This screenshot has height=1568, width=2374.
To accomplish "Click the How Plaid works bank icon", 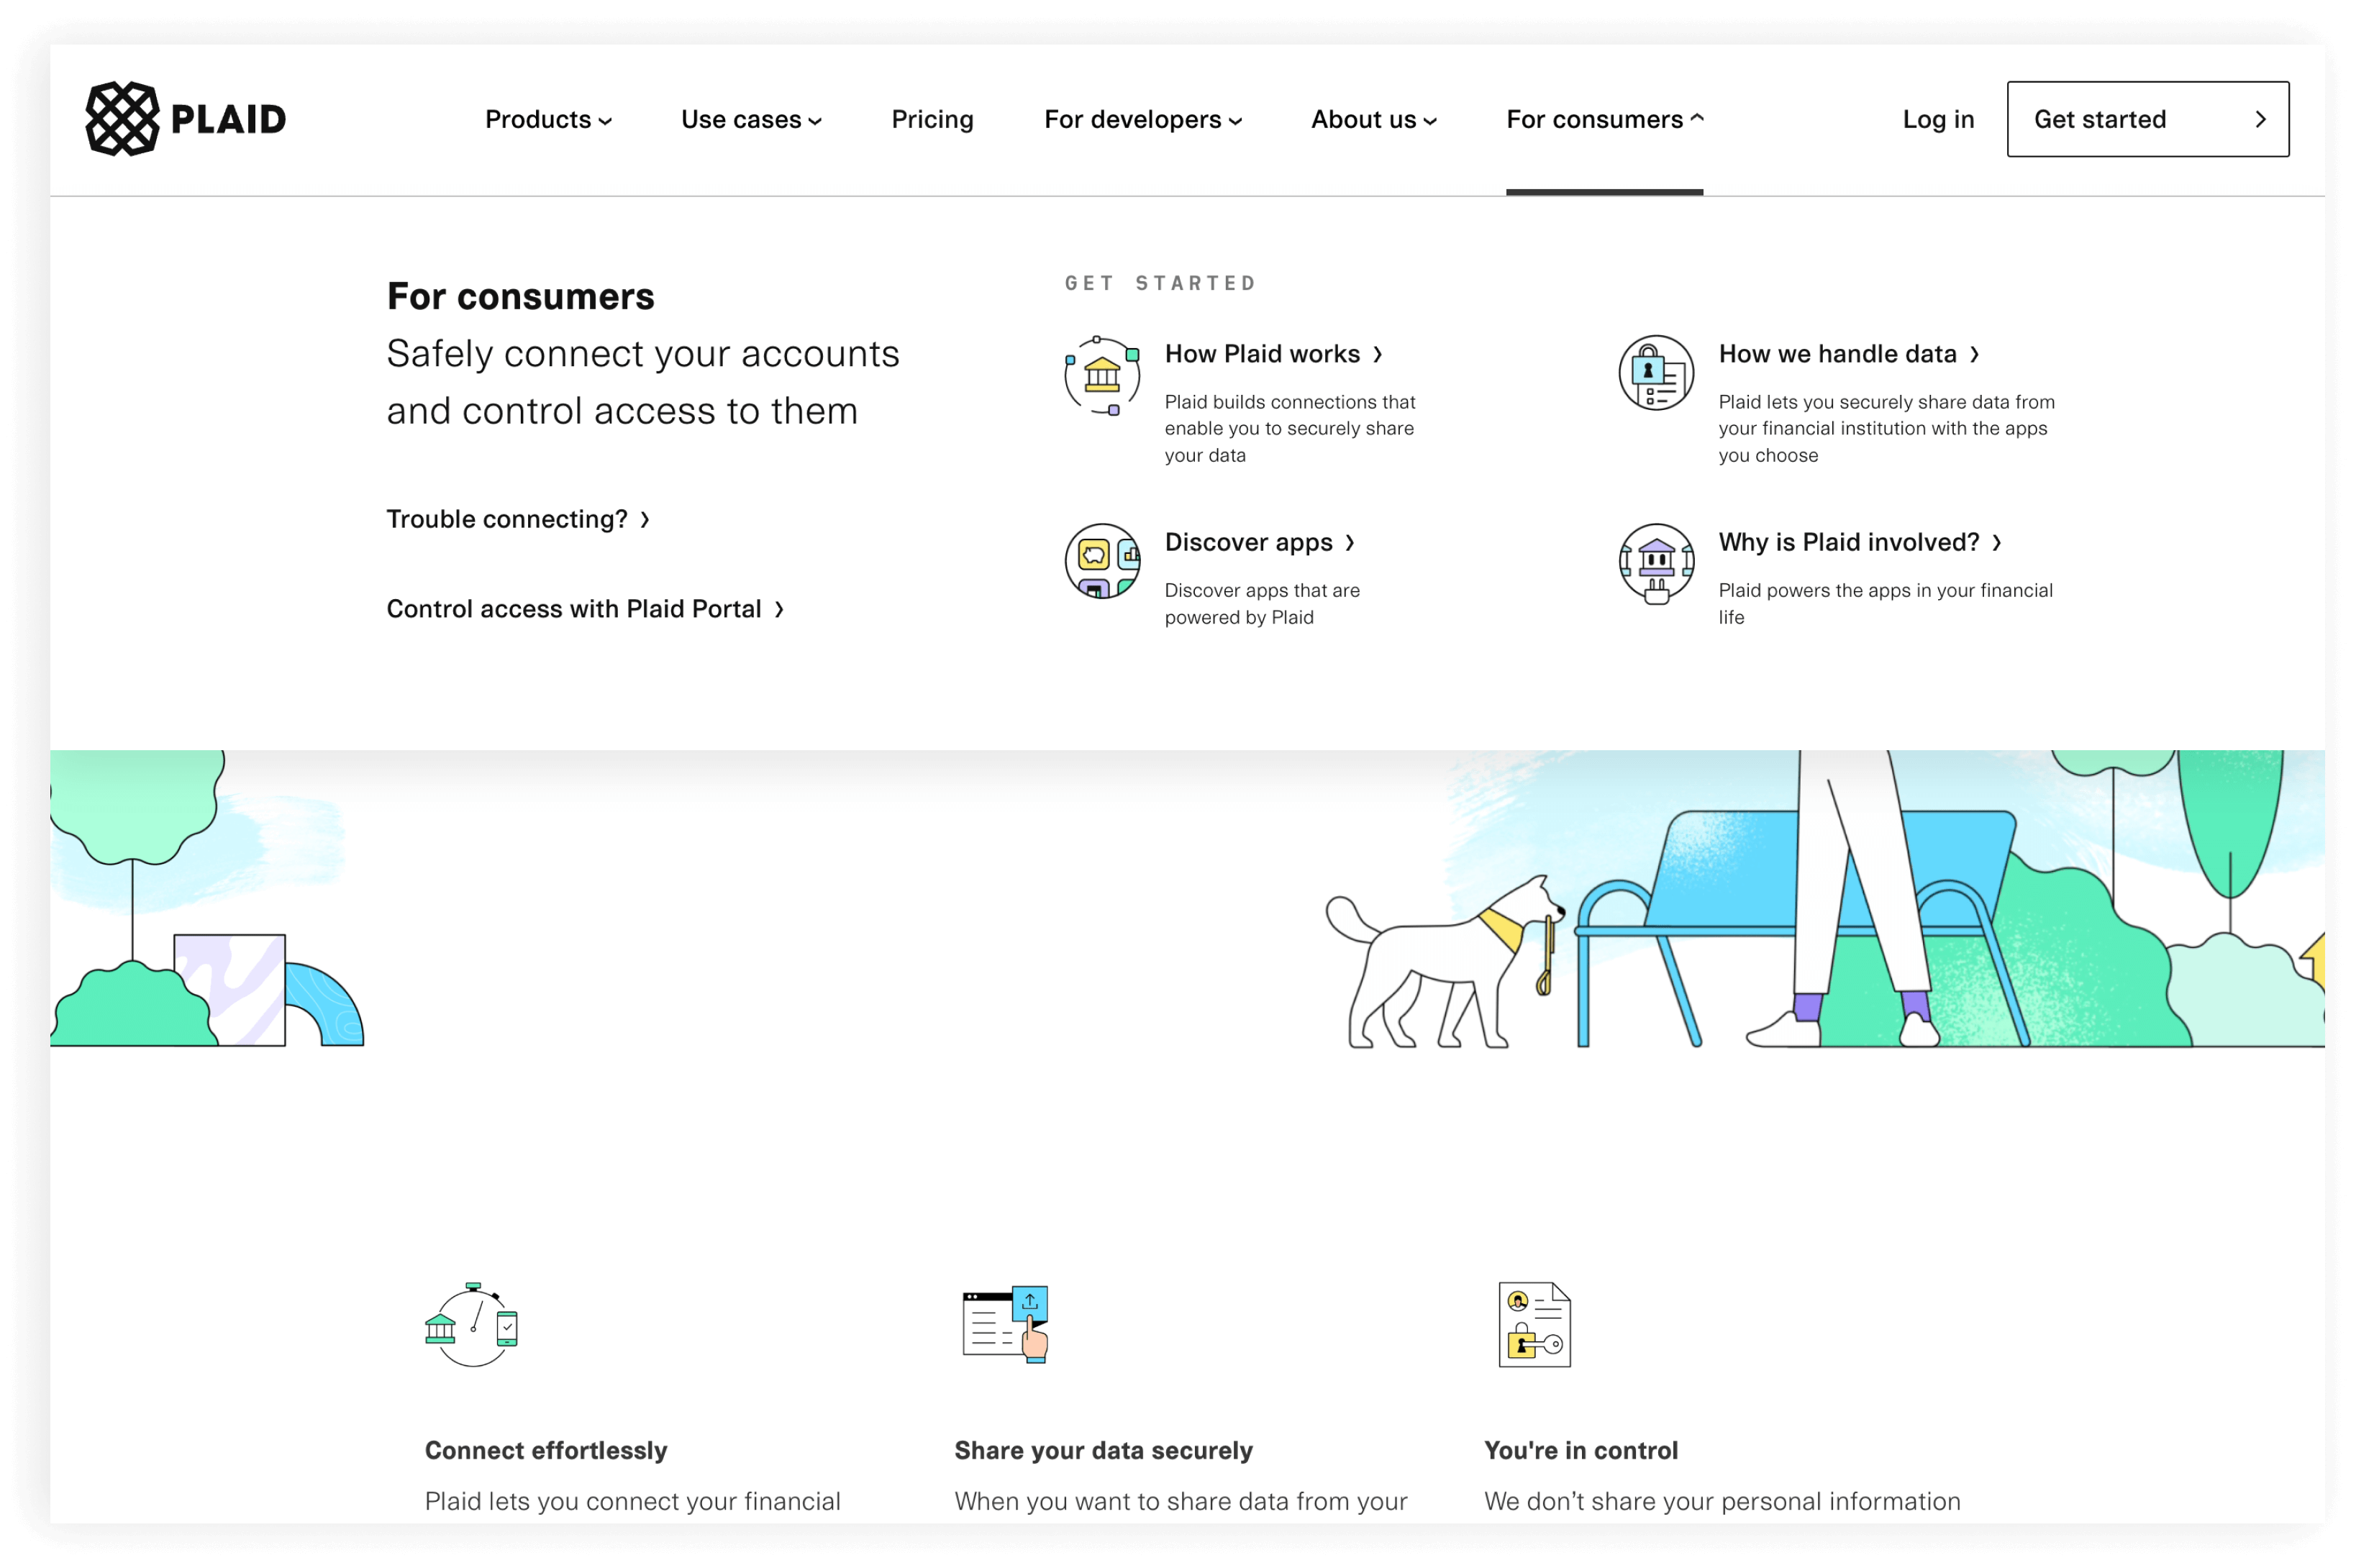I will [1102, 375].
